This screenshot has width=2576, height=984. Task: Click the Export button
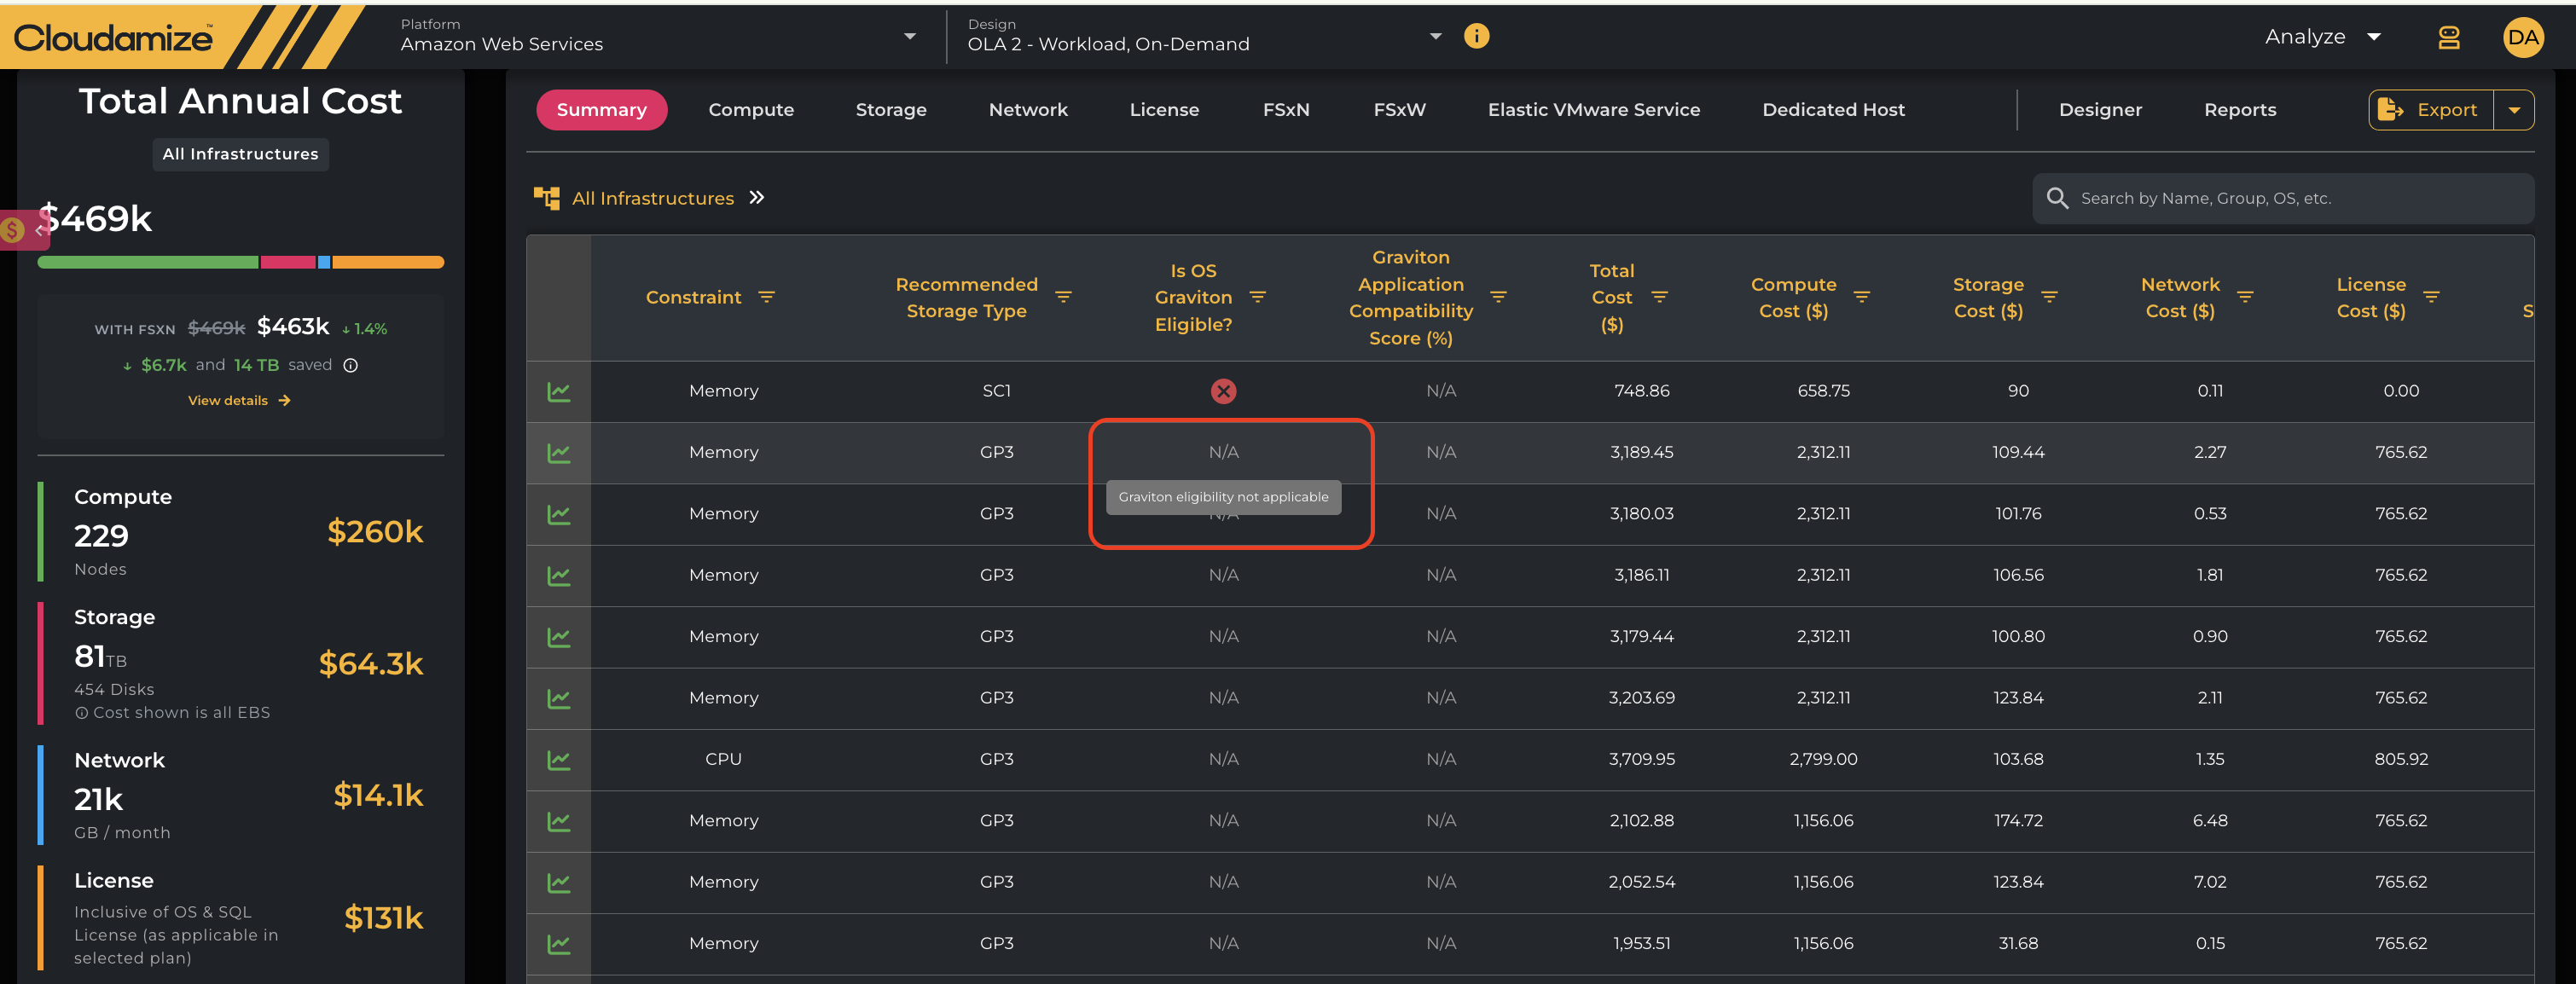pyautogui.click(x=2431, y=110)
